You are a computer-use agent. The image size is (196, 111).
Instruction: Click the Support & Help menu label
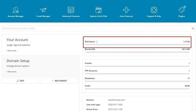coord(154,16)
